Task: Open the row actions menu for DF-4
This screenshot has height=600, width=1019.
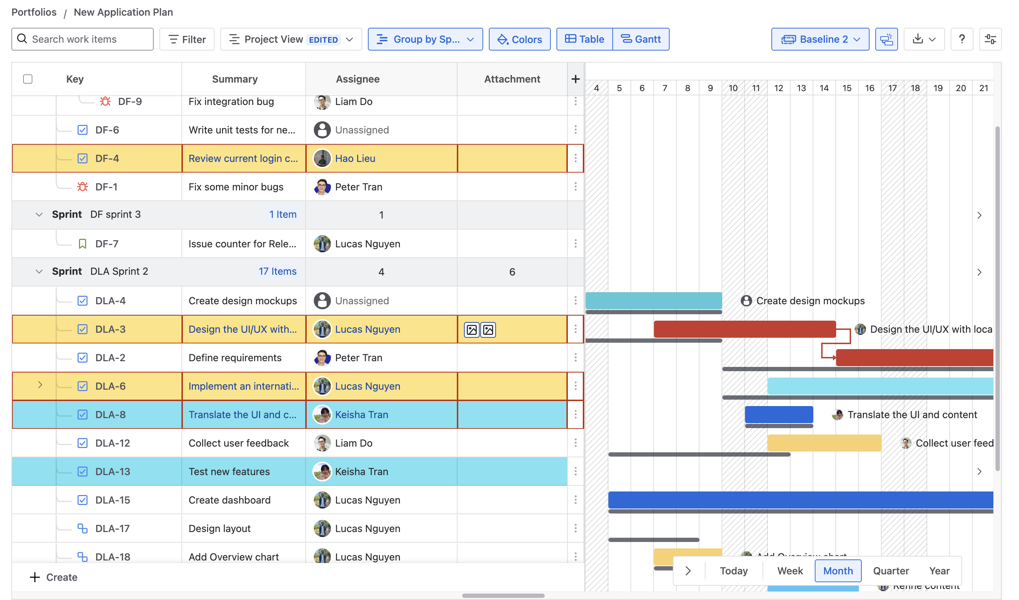Action: (575, 158)
